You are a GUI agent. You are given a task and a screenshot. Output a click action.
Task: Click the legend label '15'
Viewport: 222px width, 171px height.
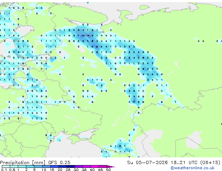pyautogui.click(x=52, y=170)
